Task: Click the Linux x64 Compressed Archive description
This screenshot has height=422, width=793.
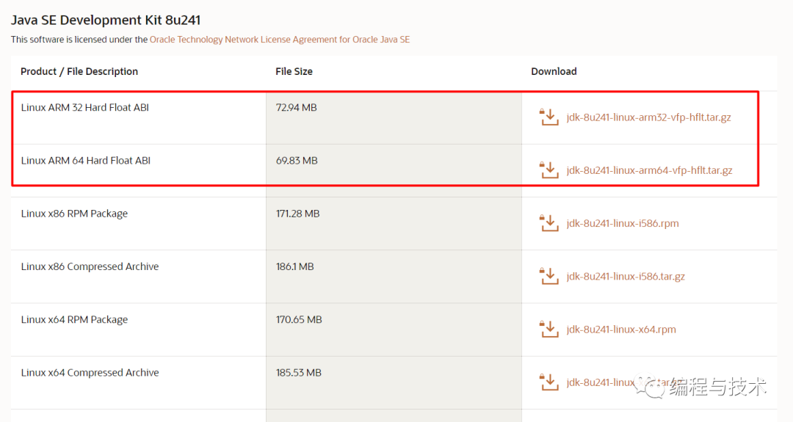Action: click(x=90, y=372)
